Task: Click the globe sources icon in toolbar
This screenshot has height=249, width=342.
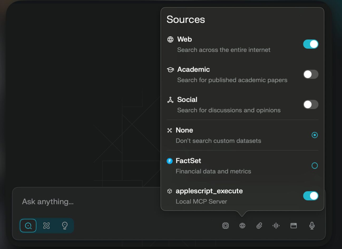Action: click(242, 226)
